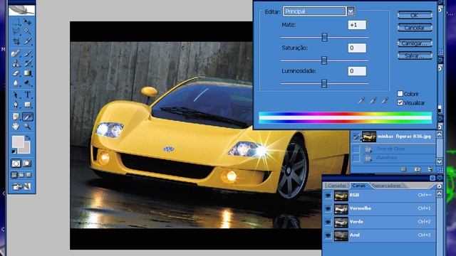Click the Salvar button
This screenshot has height=256, width=456.
point(415,55)
